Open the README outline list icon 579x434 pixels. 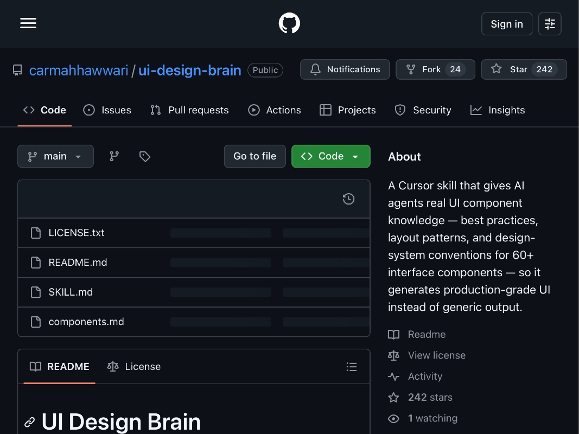pos(352,367)
